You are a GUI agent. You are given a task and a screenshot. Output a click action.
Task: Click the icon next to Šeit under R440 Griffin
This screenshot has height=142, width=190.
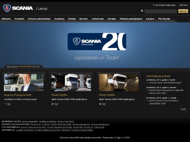tap(53, 104)
